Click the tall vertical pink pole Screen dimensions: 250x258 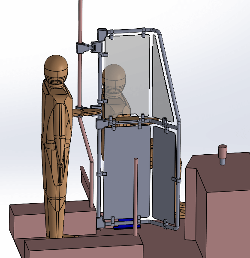80,54
